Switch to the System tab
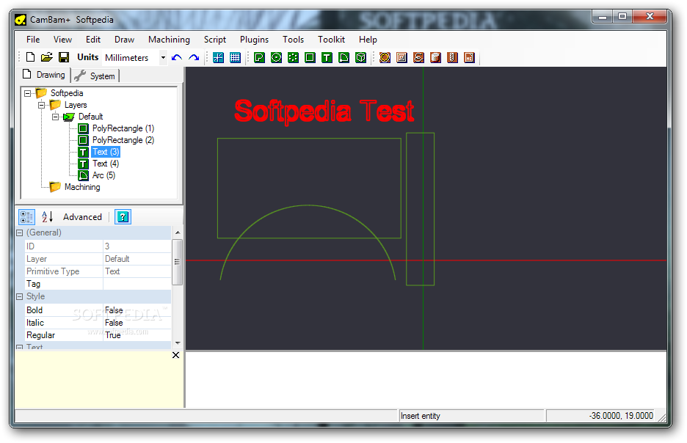The width and height of the screenshot is (687, 443). pyautogui.click(x=95, y=76)
